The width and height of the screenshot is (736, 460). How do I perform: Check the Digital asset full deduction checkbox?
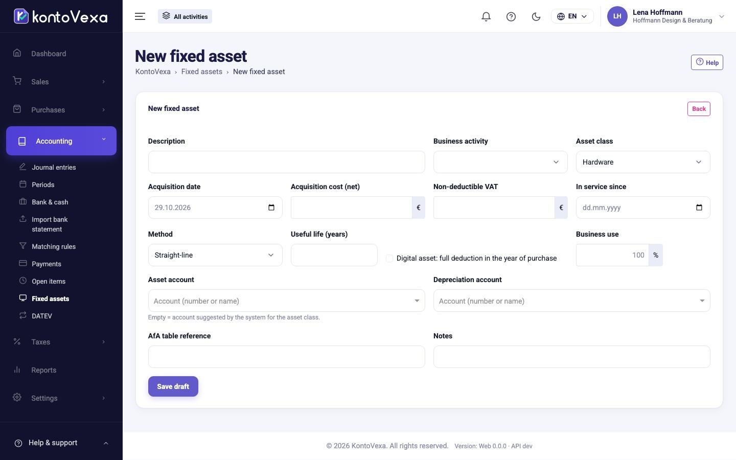click(389, 258)
